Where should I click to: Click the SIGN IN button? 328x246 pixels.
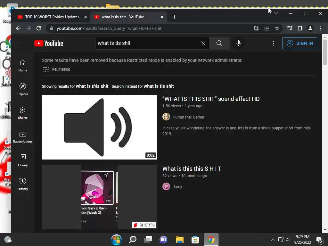299,43
